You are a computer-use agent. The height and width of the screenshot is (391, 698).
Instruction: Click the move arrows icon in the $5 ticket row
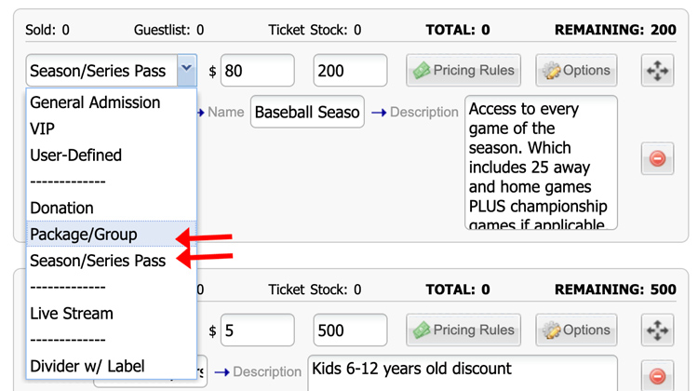pyautogui.click(x=657, y=330)
